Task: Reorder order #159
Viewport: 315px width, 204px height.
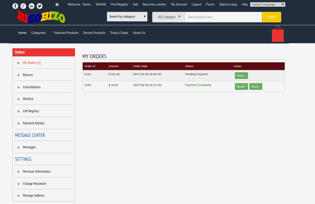Action: [241, 87]
